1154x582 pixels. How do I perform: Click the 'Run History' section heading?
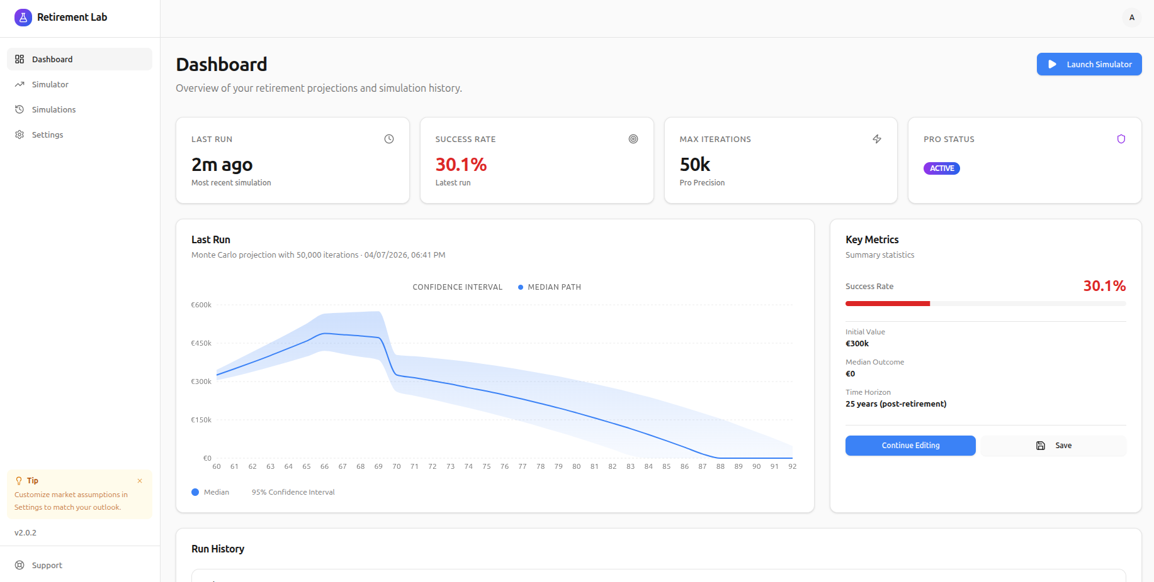tap(218, 549)
